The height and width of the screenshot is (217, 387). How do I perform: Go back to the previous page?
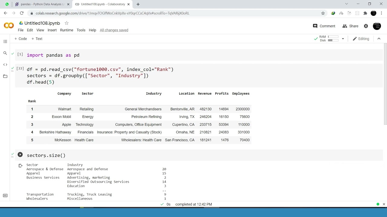[5, 13]
